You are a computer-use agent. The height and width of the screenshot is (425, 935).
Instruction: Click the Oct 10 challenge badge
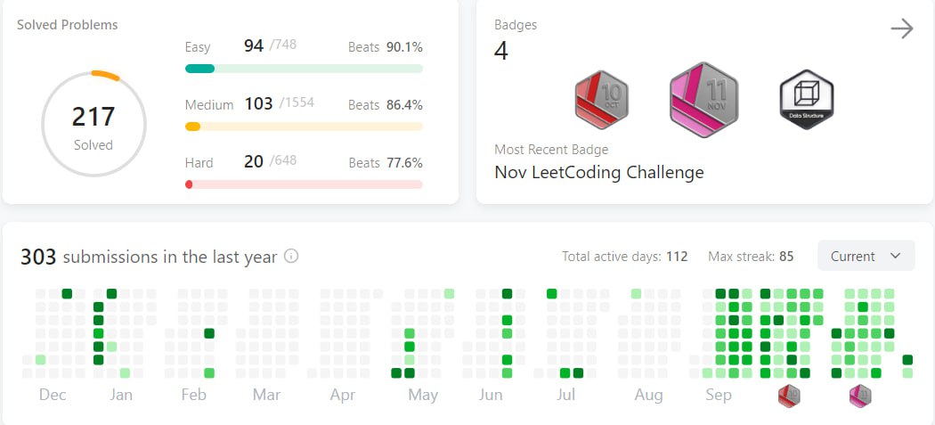click(x=601, y=100)
